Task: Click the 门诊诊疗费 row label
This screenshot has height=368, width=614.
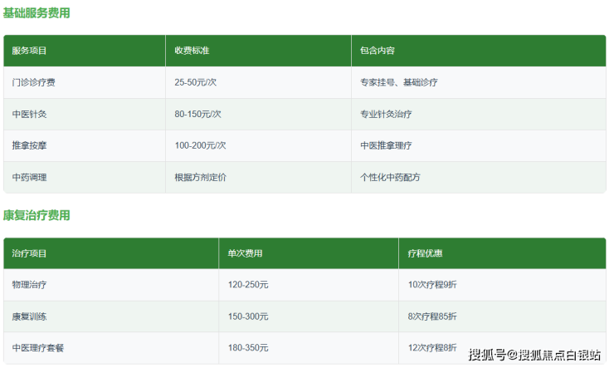Action: [34, 83]
